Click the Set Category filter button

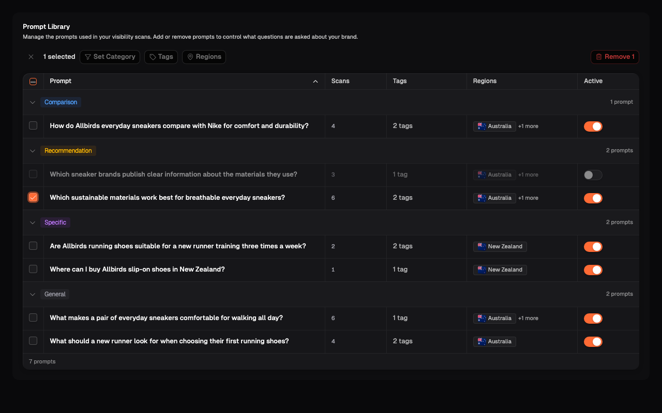[x=110, y=57]
